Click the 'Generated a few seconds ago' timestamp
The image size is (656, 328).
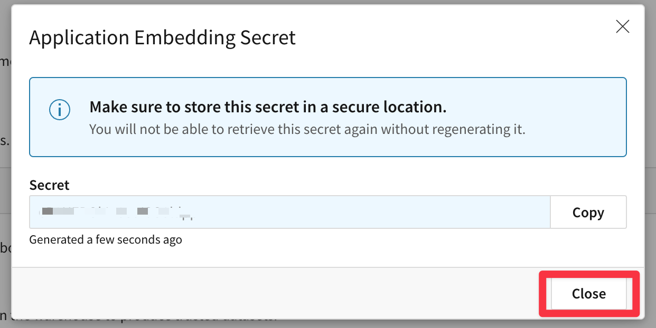click(x=105, y=239)
